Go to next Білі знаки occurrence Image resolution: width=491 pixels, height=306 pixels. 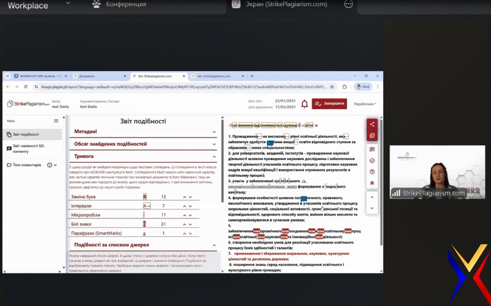[x=190, y=224]
